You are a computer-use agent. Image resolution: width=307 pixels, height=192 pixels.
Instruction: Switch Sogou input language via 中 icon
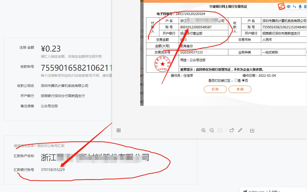[289, 7]
